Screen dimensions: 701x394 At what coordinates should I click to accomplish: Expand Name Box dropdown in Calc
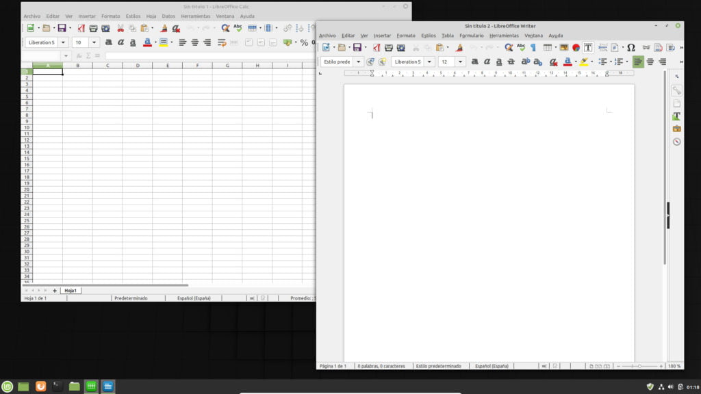tap(66, 56)
